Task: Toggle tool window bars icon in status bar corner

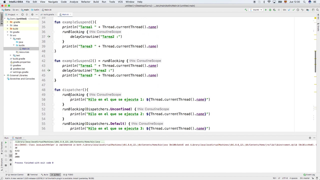Action: [x=2, y=178]
